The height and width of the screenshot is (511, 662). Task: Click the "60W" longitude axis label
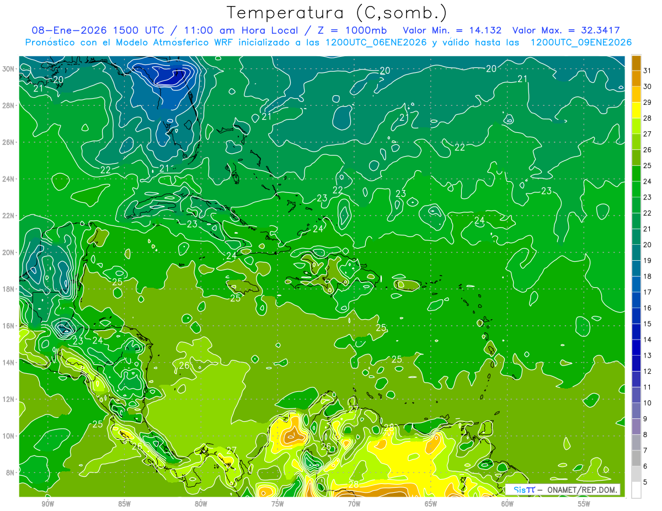(x=508, y=504)
